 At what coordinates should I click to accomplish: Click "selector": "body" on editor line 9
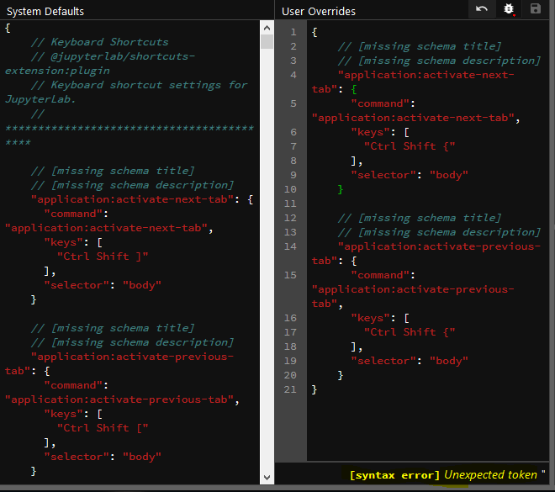click(410, 175)
